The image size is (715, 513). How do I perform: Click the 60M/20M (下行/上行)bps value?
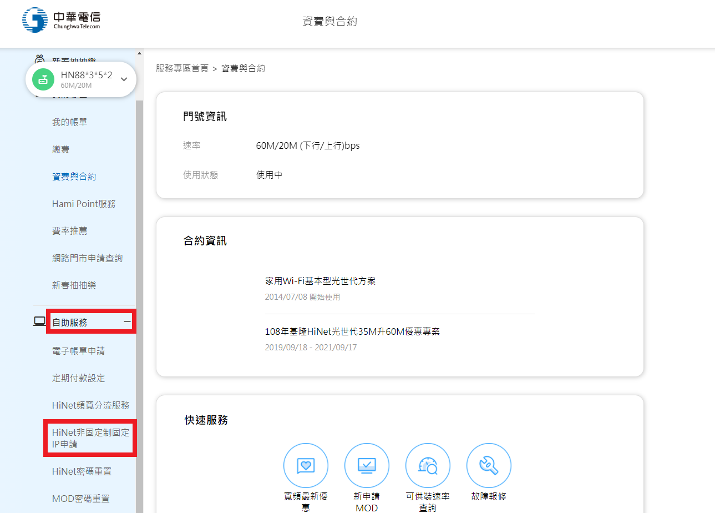[308, 146]
